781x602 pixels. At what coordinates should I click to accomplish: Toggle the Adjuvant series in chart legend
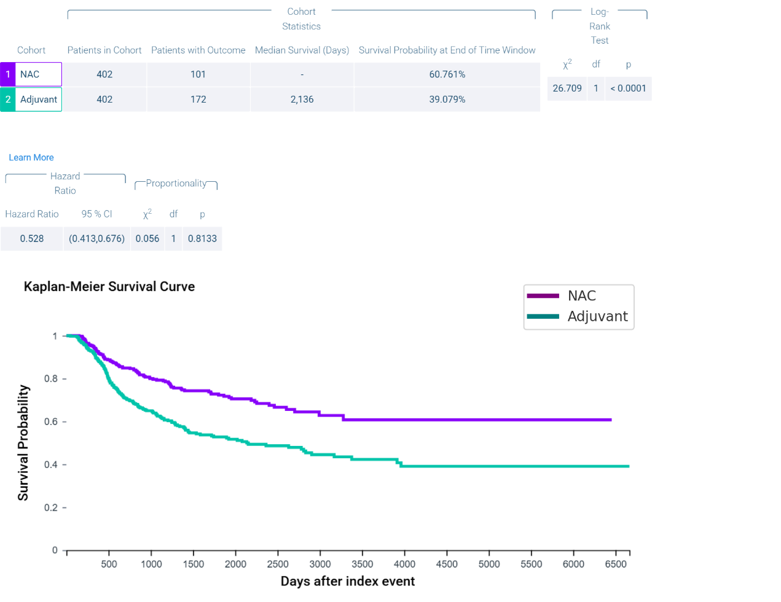[x=597, y=316]
